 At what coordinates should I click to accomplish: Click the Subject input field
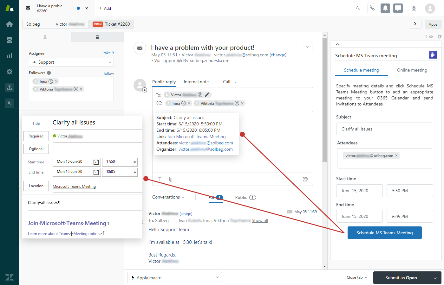385,129
